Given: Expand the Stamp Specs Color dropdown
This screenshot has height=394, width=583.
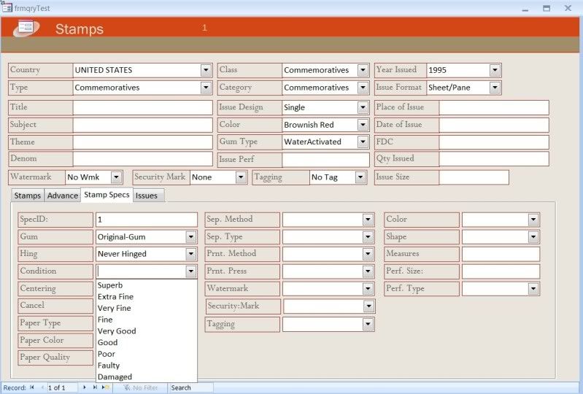Looking at the screenshot, I should click(533, 220).
